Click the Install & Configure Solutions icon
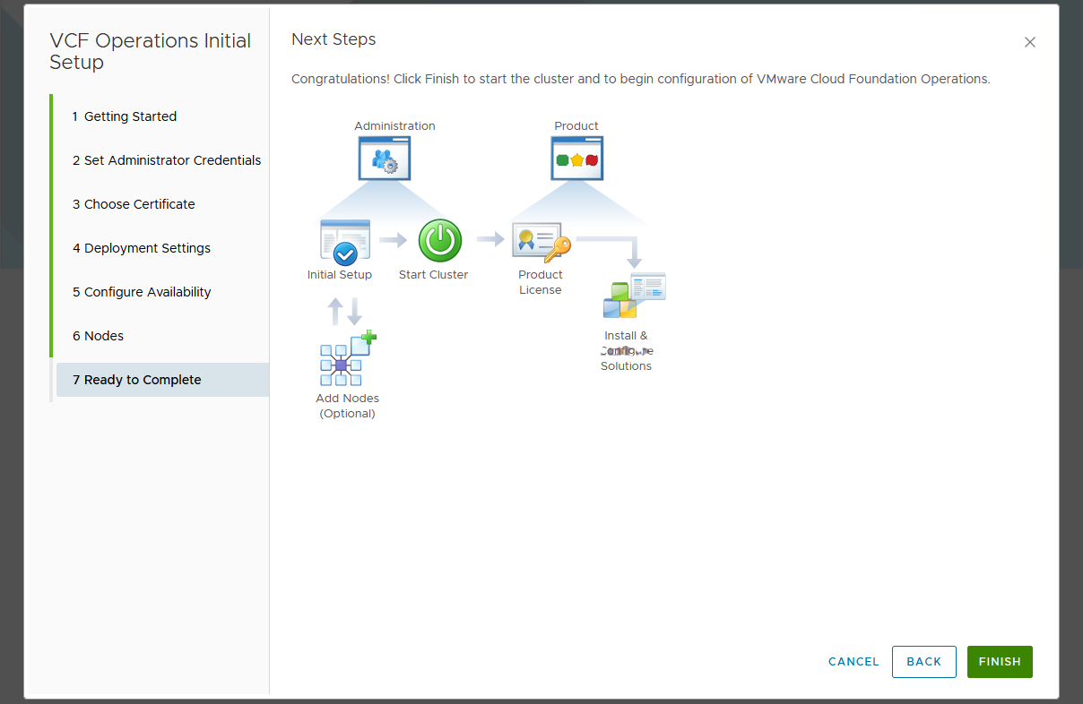This screenshot has width=1083, height=704. pos(634,296)
